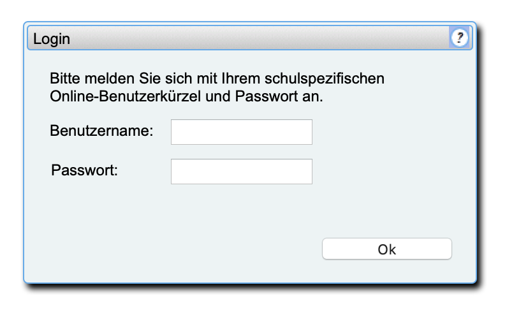The width and height of the screenshot is (528, 315).
Task: Click the Login dialog title text
Action: pos(52,39)
